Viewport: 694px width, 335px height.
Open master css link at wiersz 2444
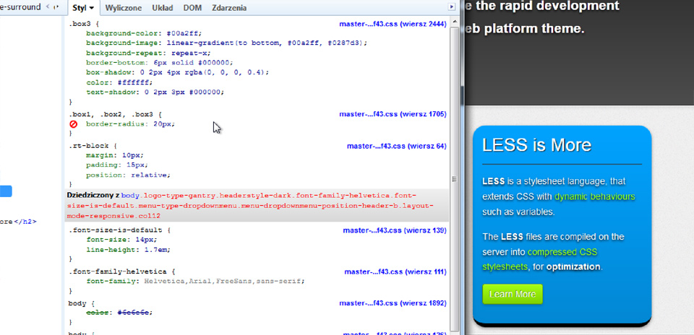(393, 23)
